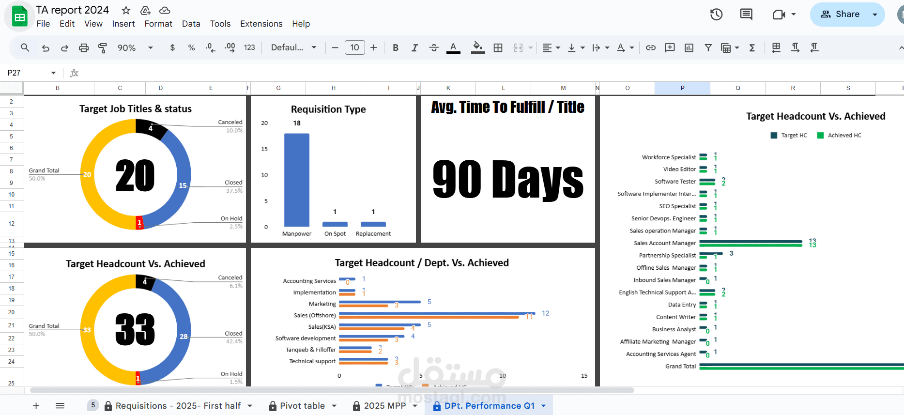The image size is (904, 415).
Task: Open the File menu
Action: (43, 24)
